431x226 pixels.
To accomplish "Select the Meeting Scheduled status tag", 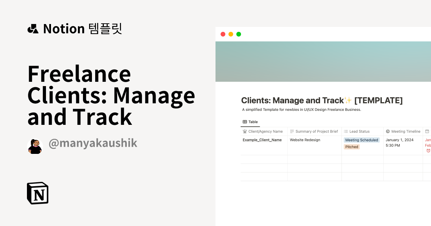I will [x=362, y=140].
